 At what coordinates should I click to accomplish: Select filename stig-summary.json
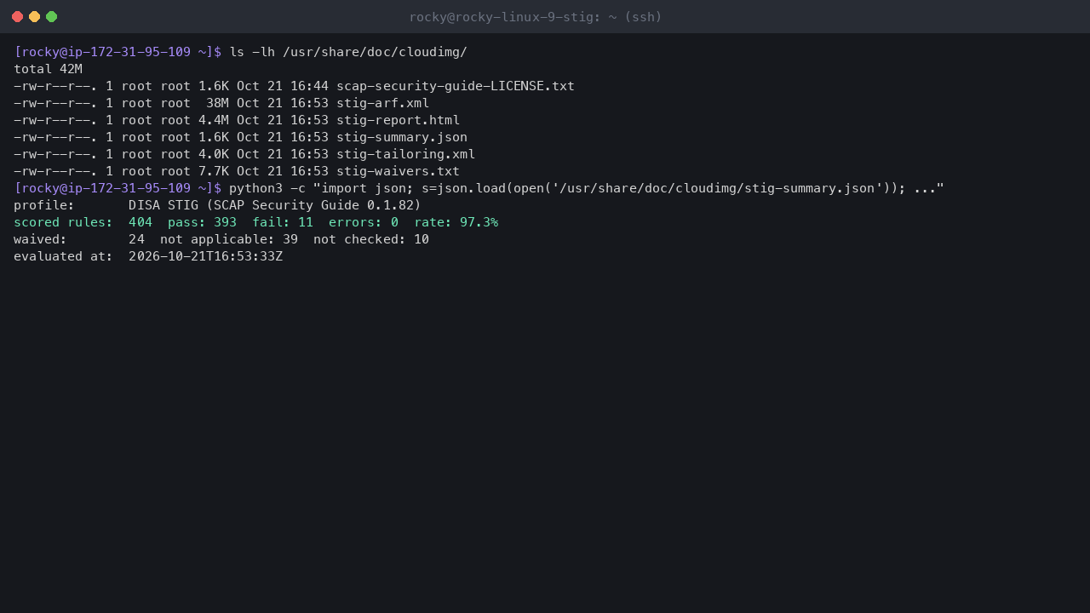(x=402, y=137)
